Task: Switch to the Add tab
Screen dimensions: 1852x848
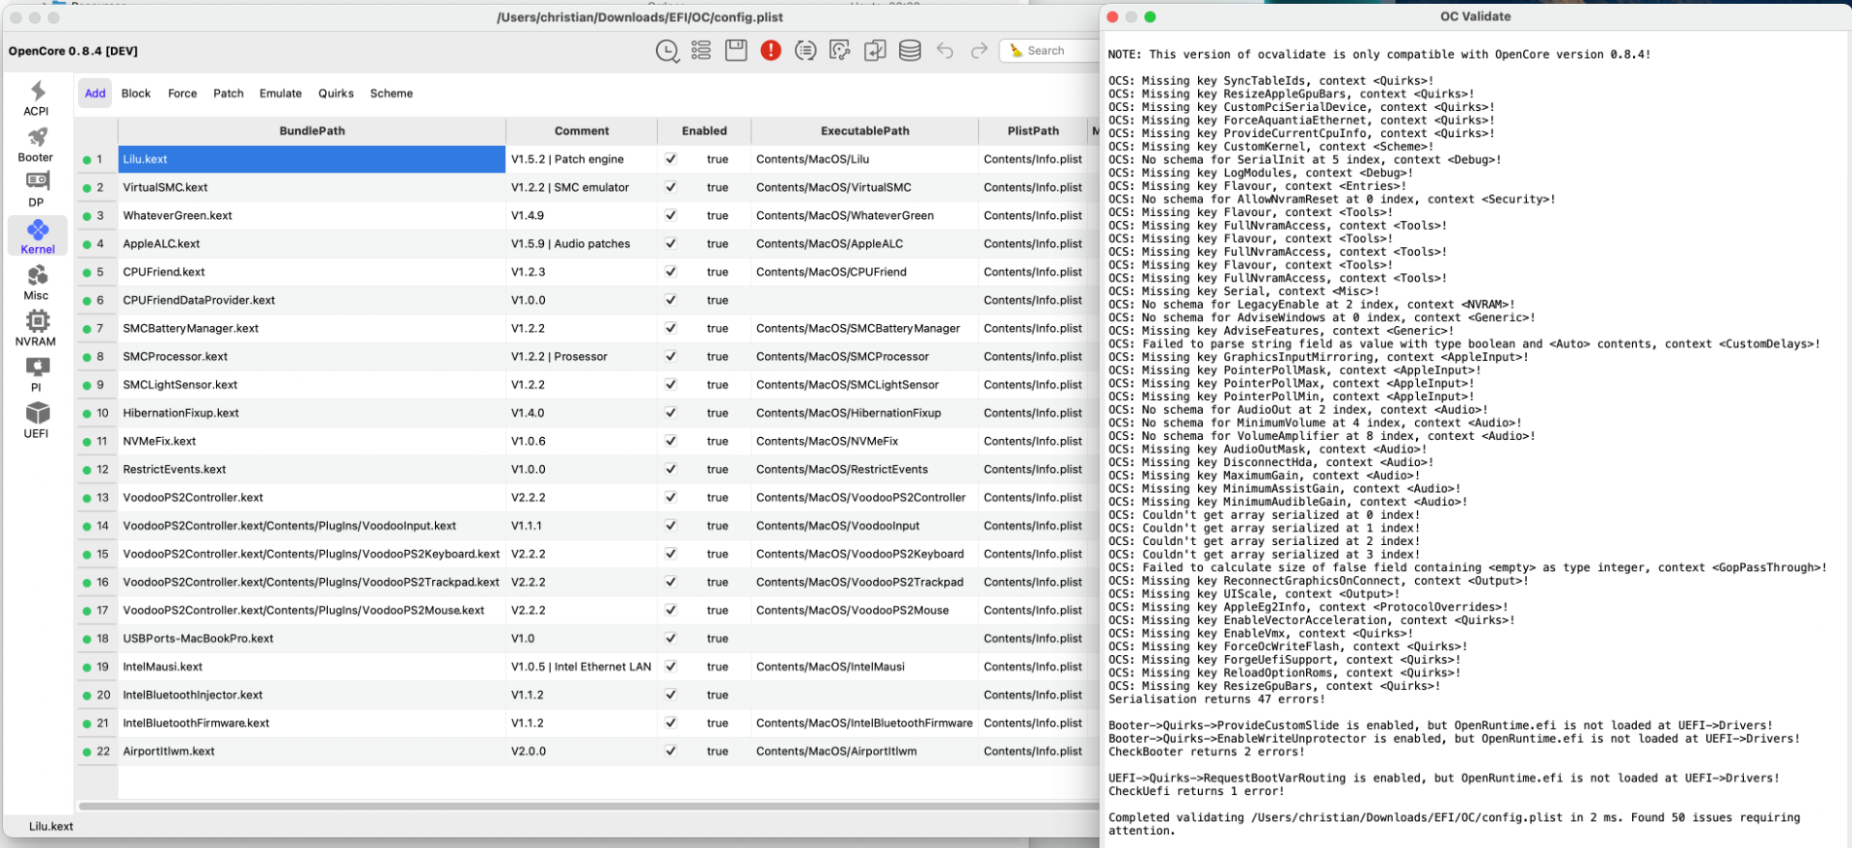Action: [x=95, y=94]
